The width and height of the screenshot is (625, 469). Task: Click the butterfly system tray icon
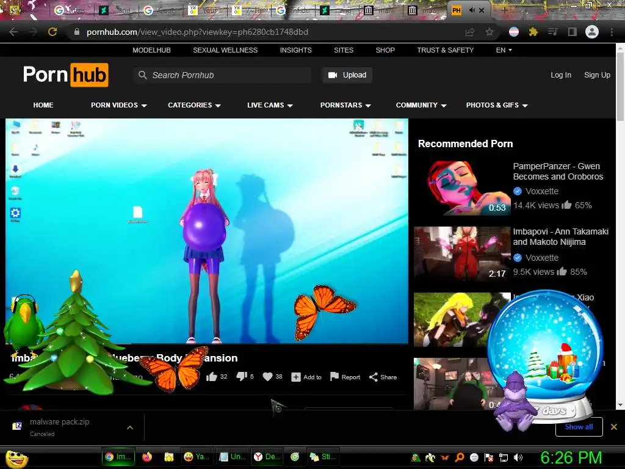pos(445,457)
